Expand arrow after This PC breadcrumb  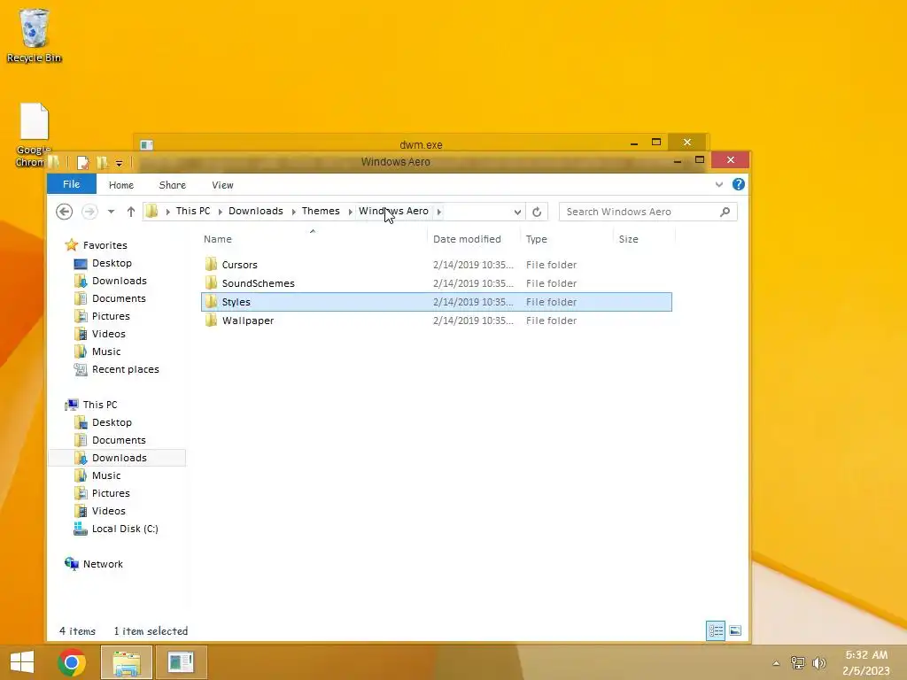point(220,212)
